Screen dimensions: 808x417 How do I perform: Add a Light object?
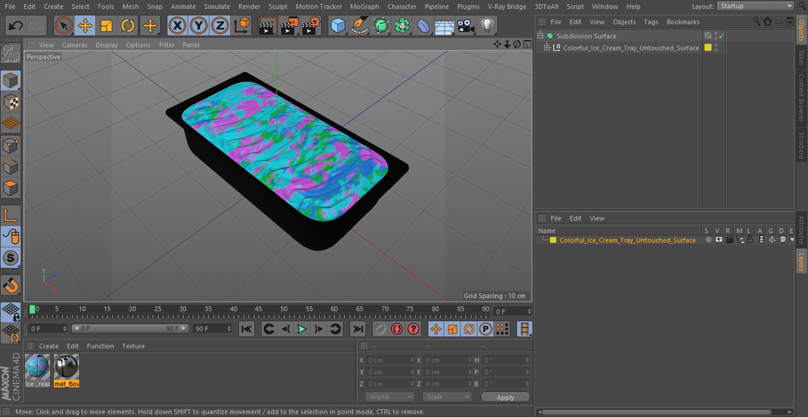[487, 25]
